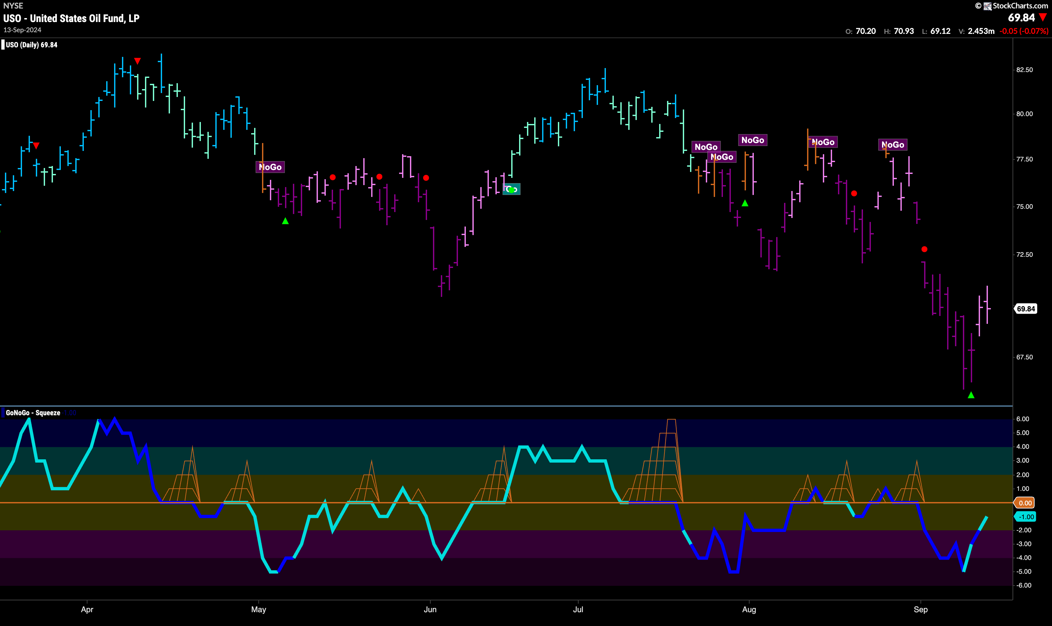Screen dimensions: 1052x626
Task: Click the 82.50 price axis label
Action: pos(1025,70)
